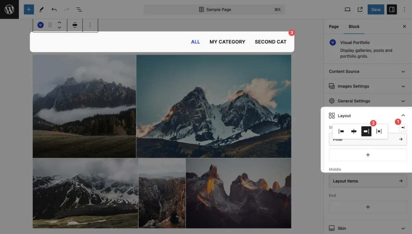Open preview in new tab icon

tap(360, 9)
